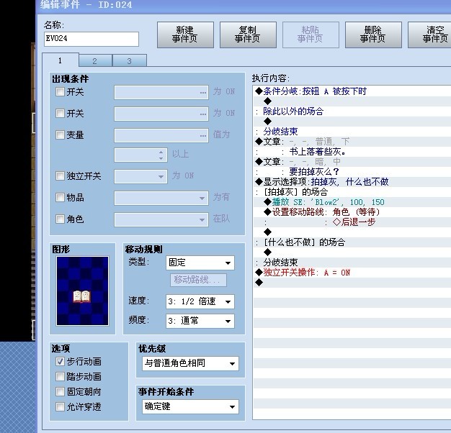
Task: Click the book graphic thumbnail under 图形
Action: tap(83, 291)
